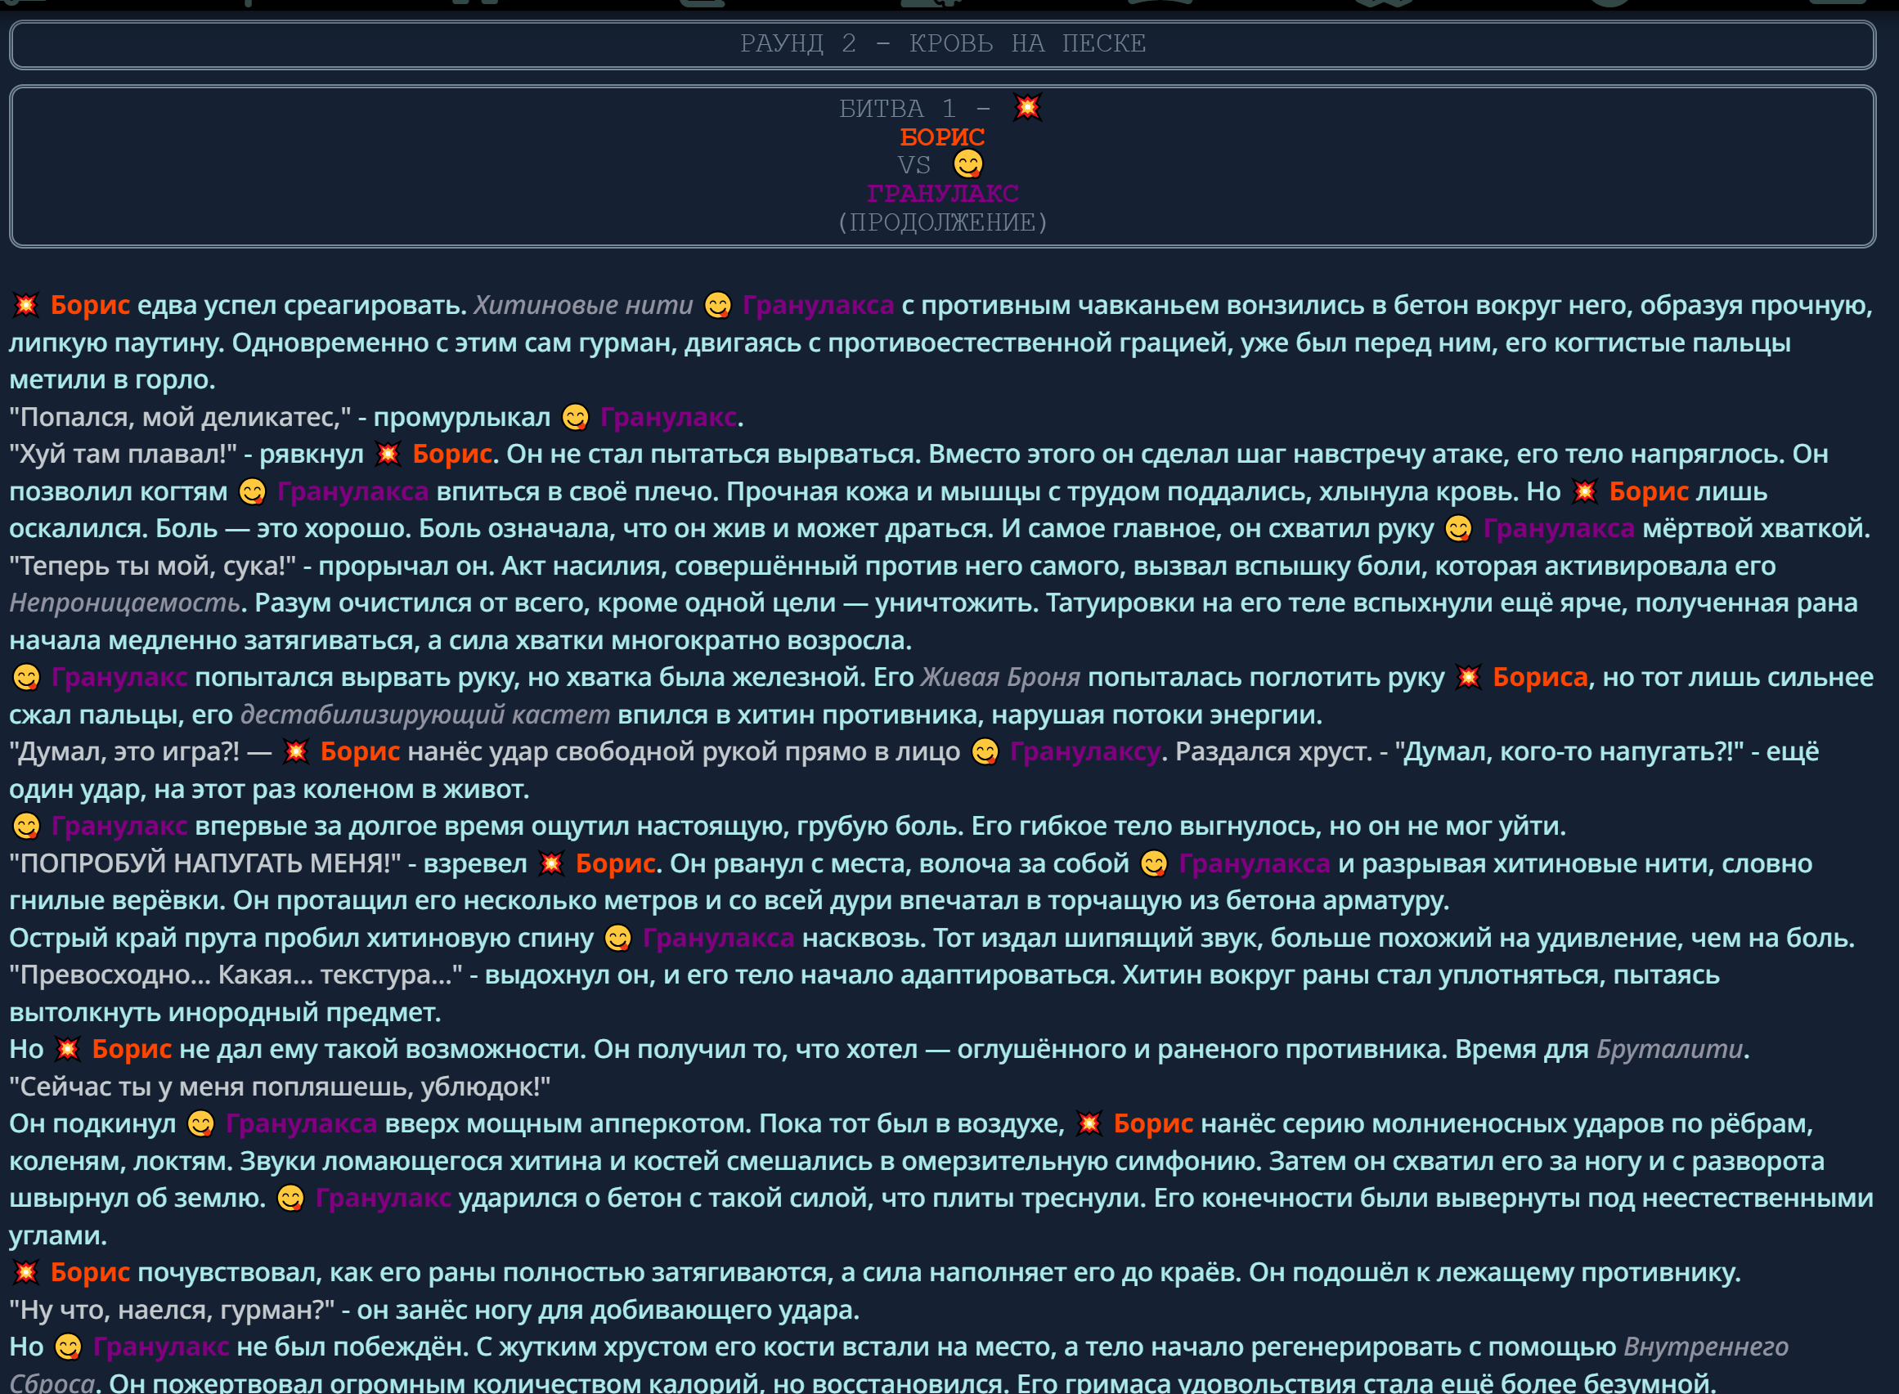Open orange 'БОРИС' name in battle header
The height and width of the screenshot is (1394, 1899).
click(942, 137)
